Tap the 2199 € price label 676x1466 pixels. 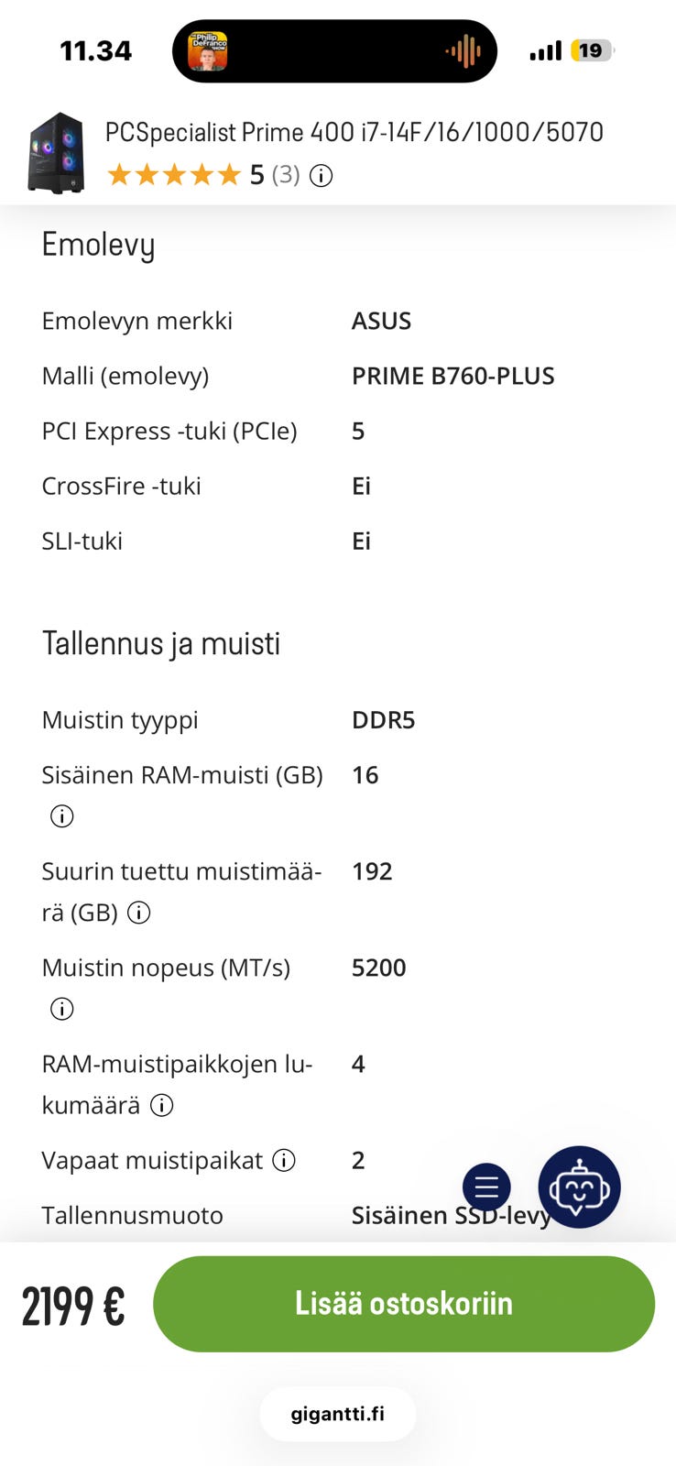pyautogui.click(x=73, y=1306)
